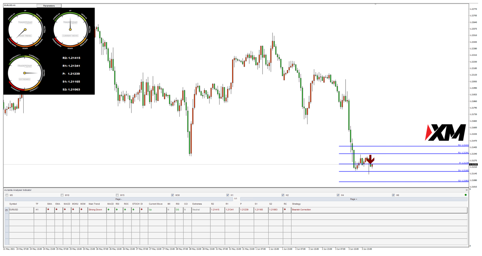Enable the M15 timeframe checkbox
Image resolution: width=482 pixels, height=256 pixels.
tap(117, 195)
